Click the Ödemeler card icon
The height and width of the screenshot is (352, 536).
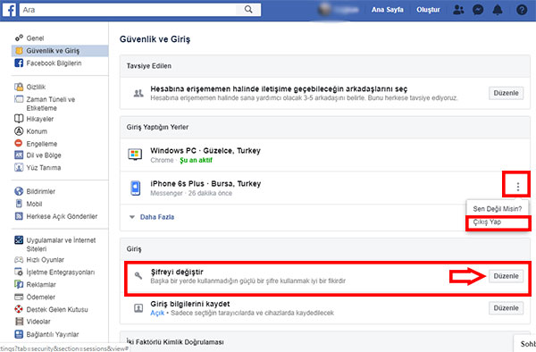click(19, 297)
